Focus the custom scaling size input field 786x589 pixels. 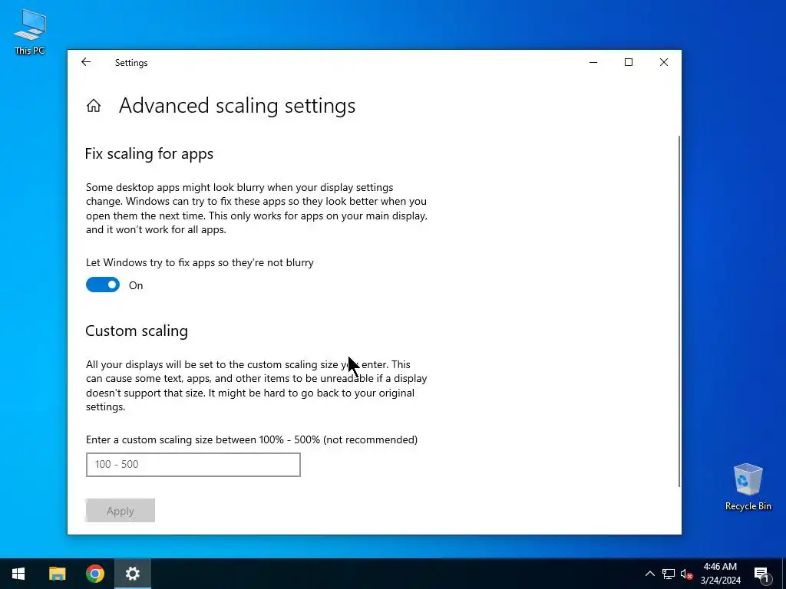click(193, 464)
